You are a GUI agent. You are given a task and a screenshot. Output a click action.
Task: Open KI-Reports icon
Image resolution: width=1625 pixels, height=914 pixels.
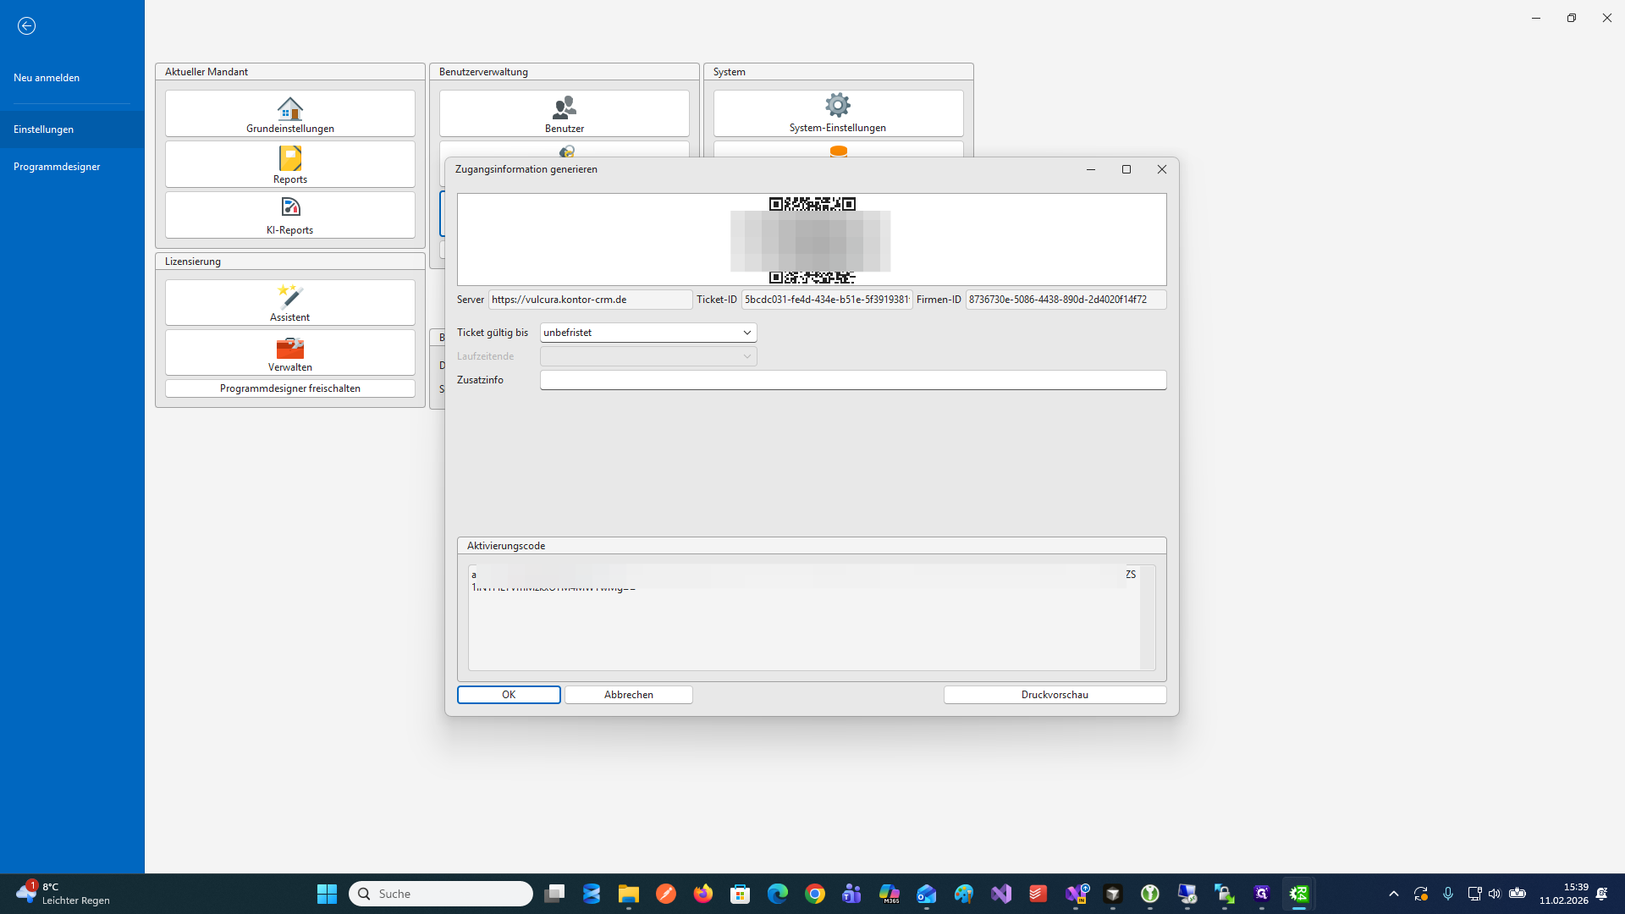point(289,207)
